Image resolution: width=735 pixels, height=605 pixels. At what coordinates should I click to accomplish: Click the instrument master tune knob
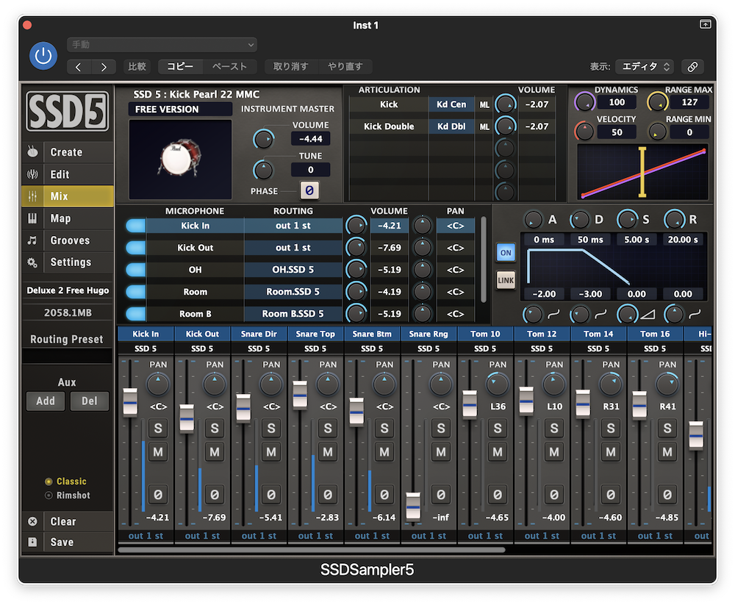coord(263,170)
